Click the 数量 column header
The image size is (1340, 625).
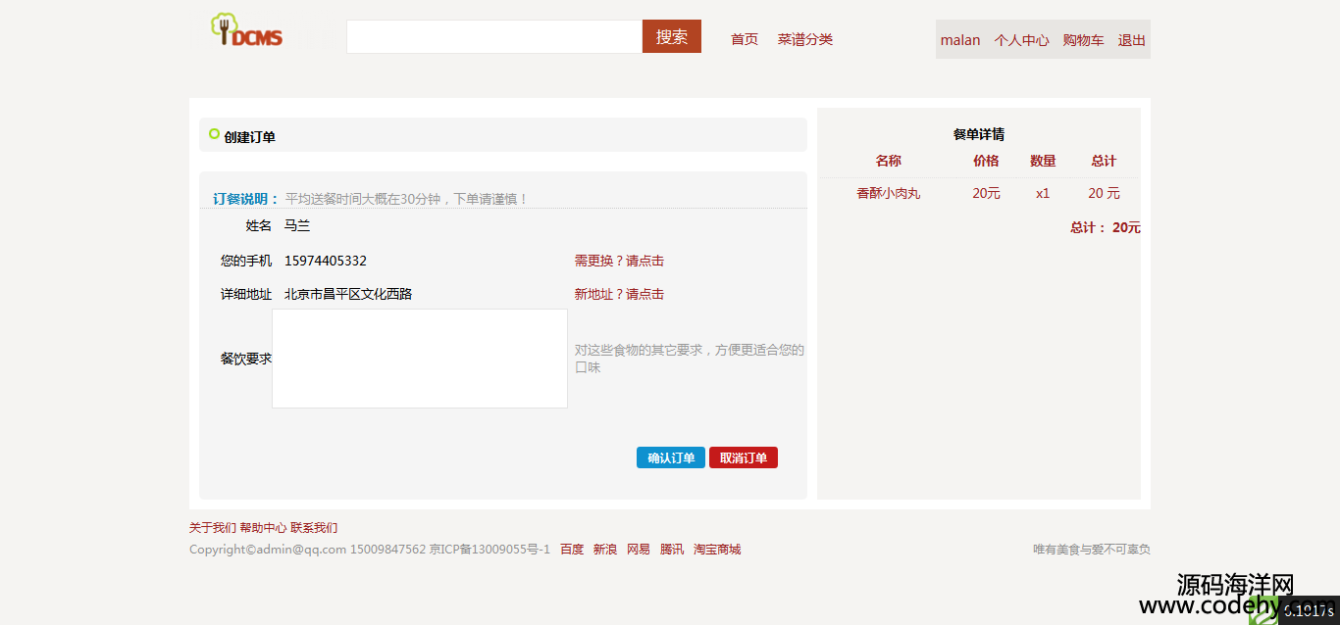pyautogui.click(x=1043, y=161)
